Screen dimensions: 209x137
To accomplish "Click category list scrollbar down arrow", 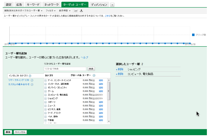I will pos(109,121).
